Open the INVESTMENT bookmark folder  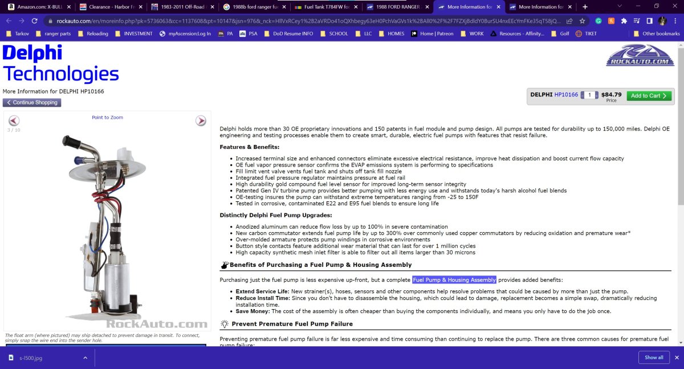click(133, 34)
